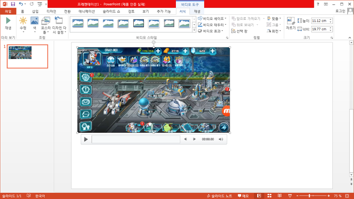Image resolution: width=354 pixels, height=199 pixels.
Task: Click zoom in plus button
Action: coord(329,196)
